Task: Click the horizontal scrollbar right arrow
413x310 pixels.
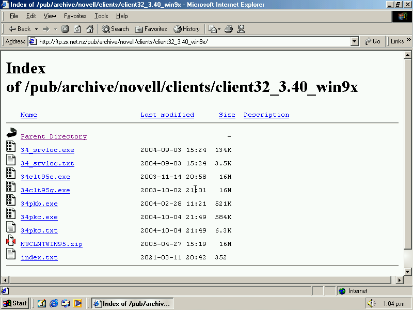Action: (x=400, y=280)
